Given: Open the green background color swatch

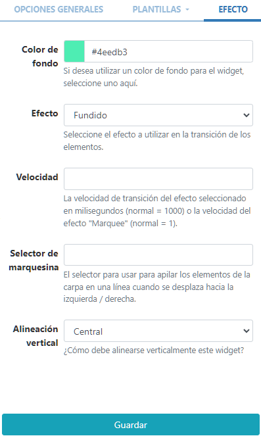Looking at the screenshot, I should pyautogui.click(x=74, y=51).
